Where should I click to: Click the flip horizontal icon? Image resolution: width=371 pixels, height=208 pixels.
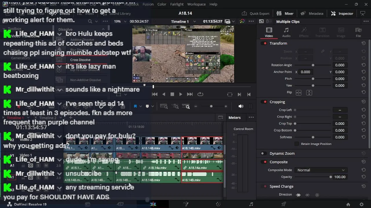click(x=299, y=92)
